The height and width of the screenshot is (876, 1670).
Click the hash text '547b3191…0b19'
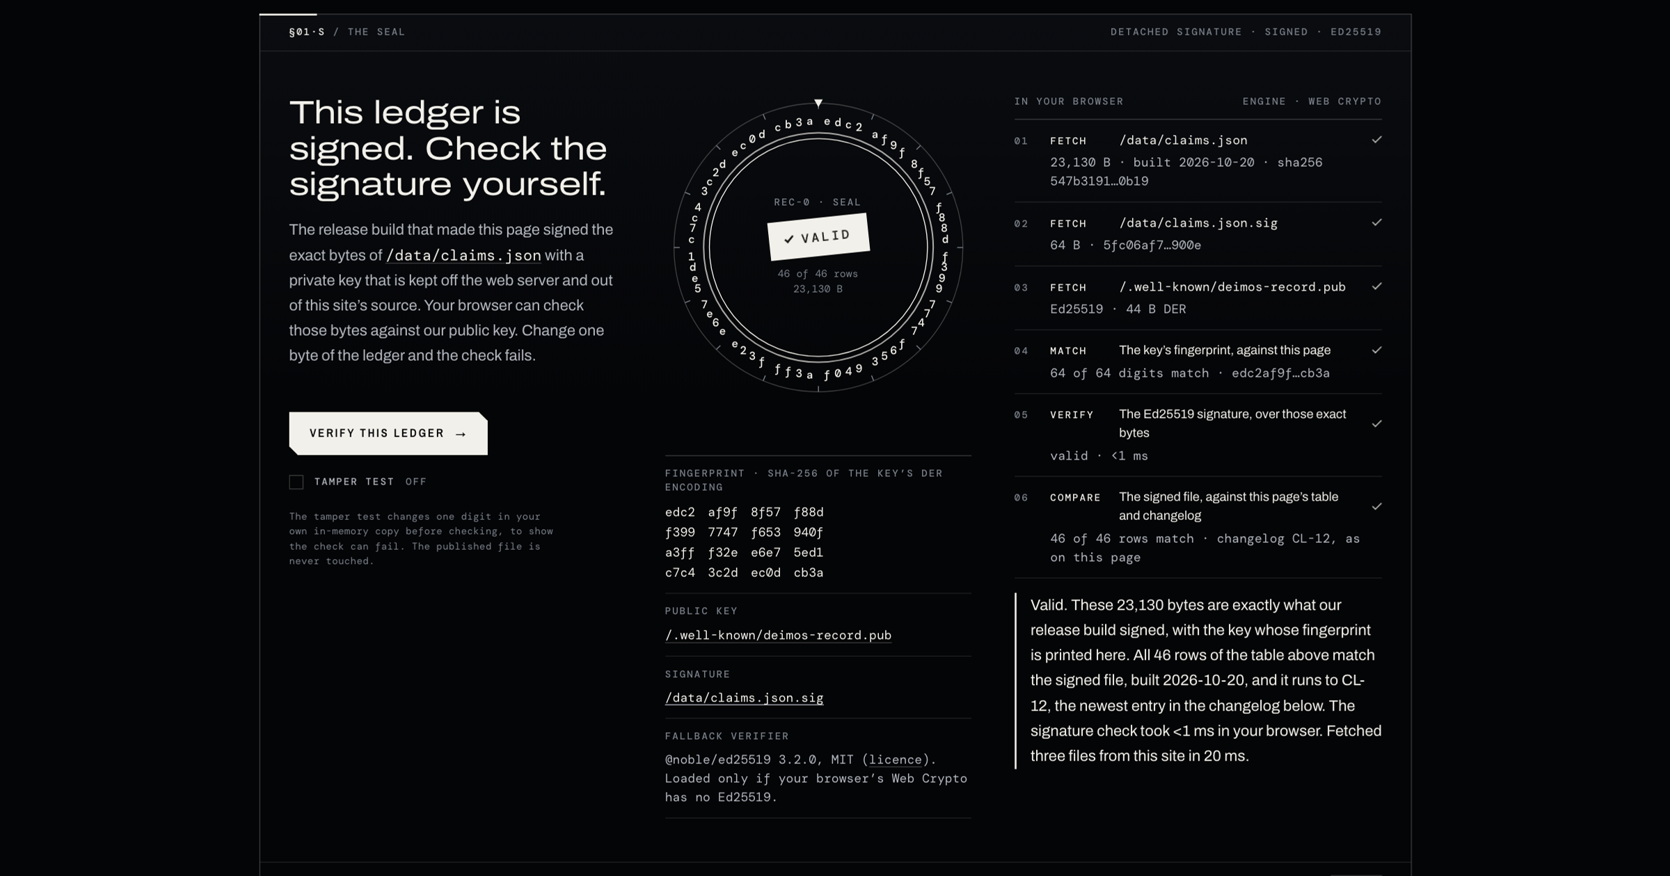[1099, 181]
